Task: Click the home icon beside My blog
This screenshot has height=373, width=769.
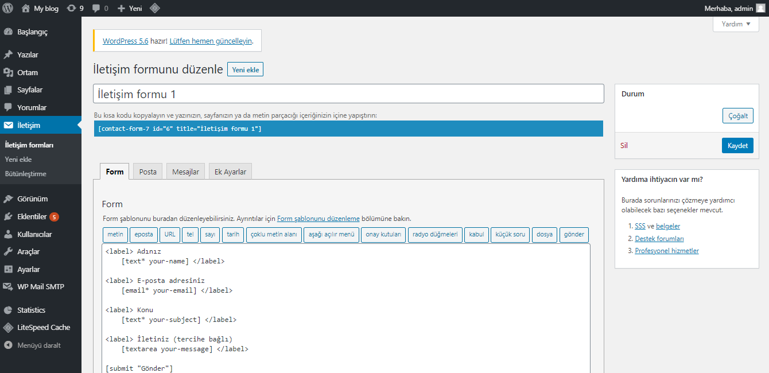Action: (x=25, y=8)
